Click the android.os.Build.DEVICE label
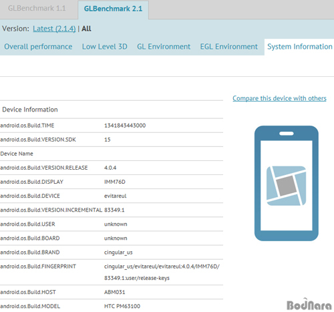This screenshot has height=312, width=334. point(30,196)
